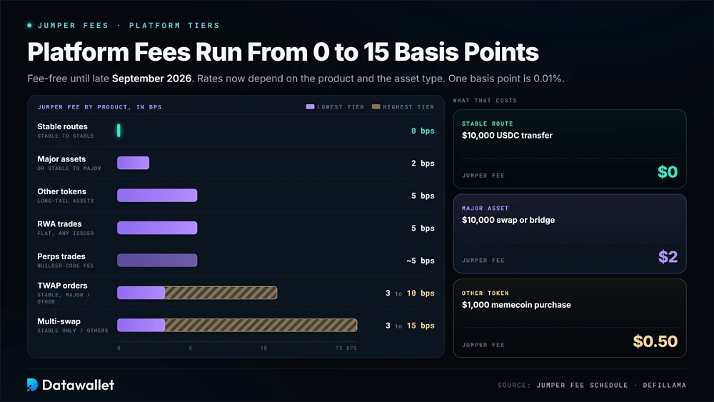Click the '3 to 15 bps' value
This screenshot has width=714, height=402.
pyautogui.click(x=410, y=326)
